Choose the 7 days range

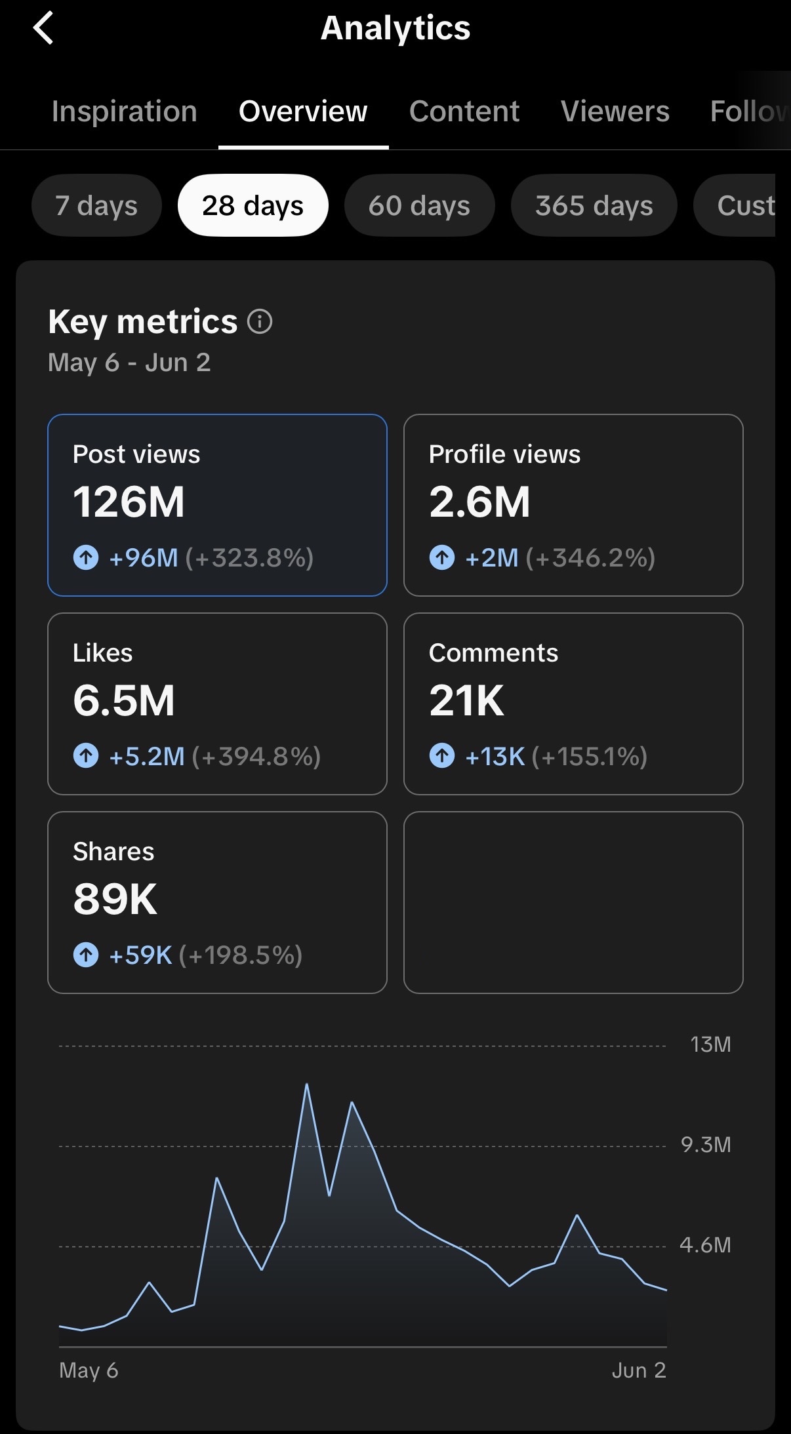click(x=96, y=205)
